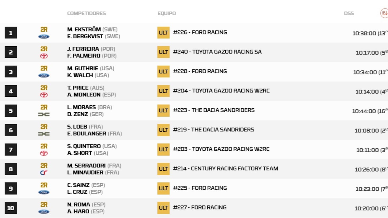Open competitor M. Ekström's entry
The image size is (388, 218).
coord(84,29)
